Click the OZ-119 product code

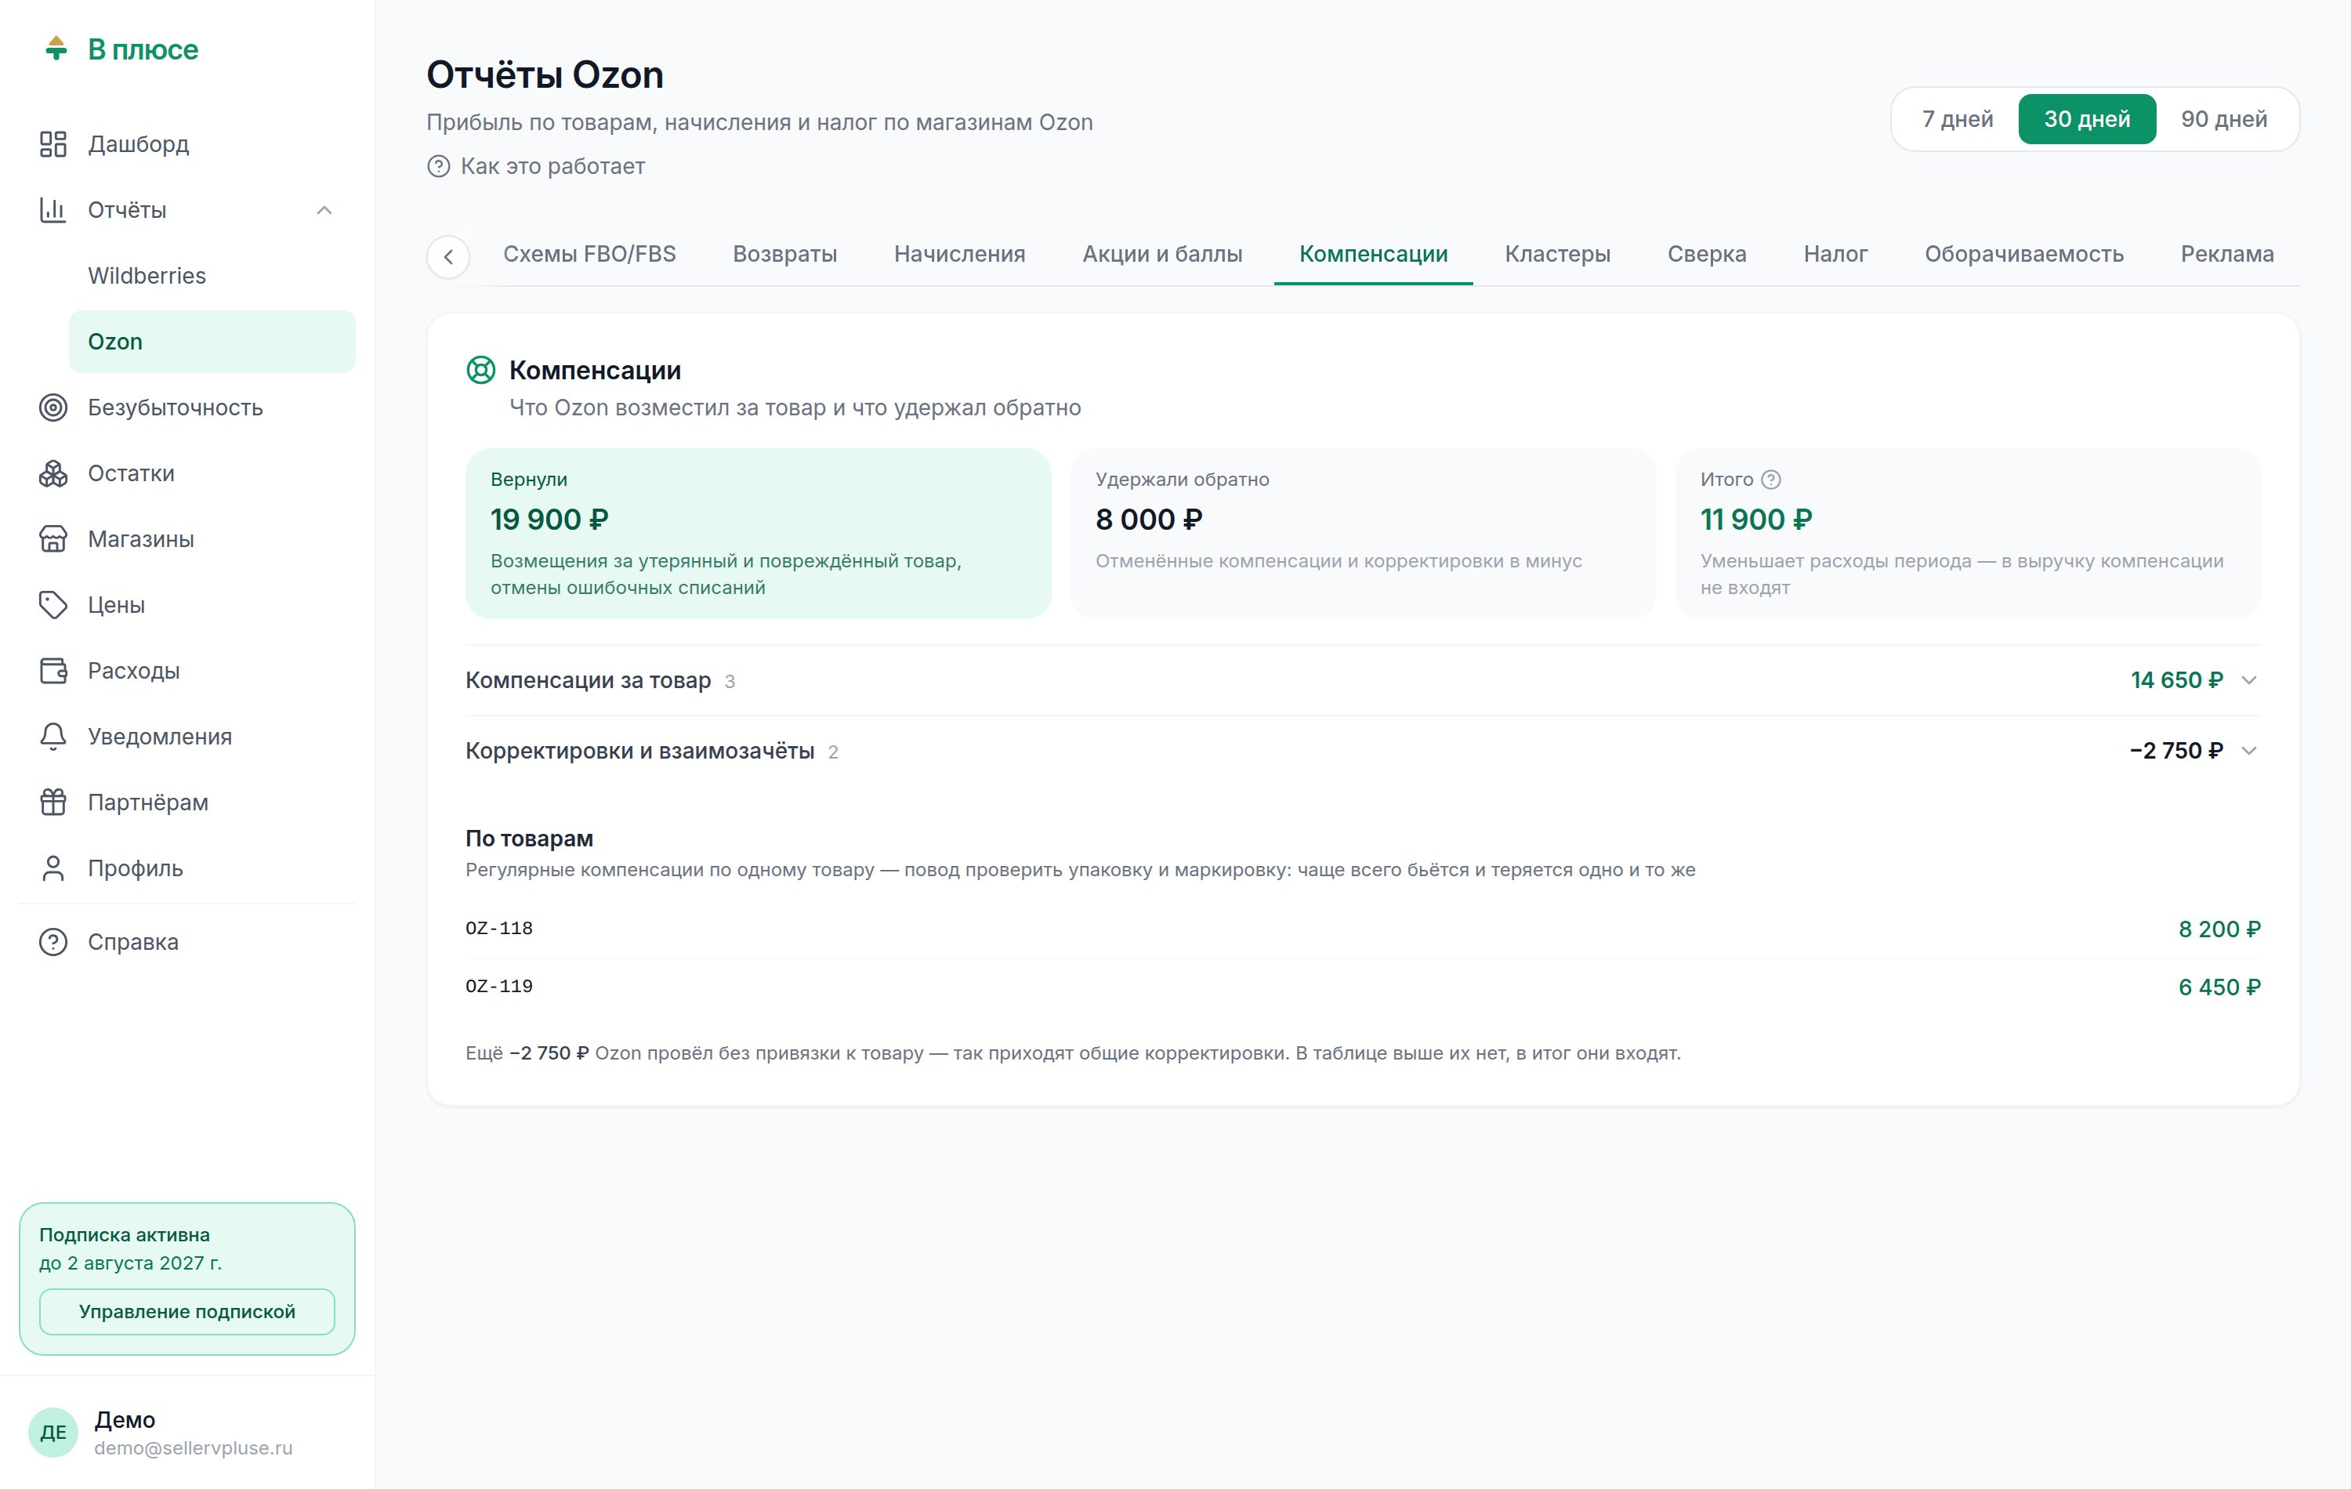point(499,987)
